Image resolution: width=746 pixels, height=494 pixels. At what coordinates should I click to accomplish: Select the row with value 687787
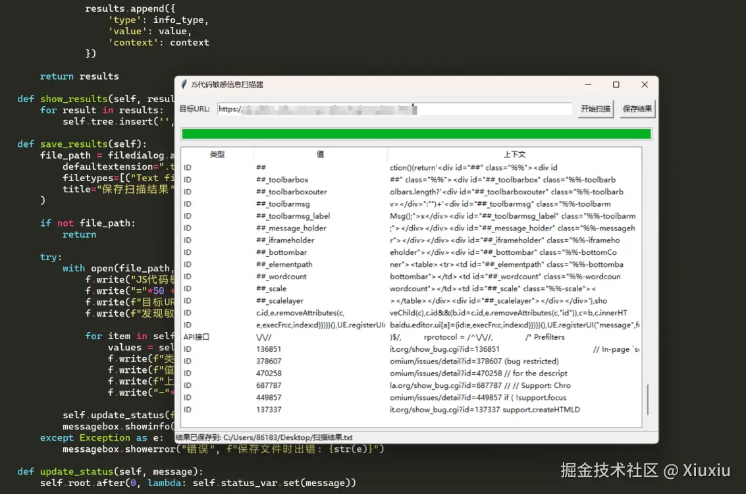click(412, 385)
